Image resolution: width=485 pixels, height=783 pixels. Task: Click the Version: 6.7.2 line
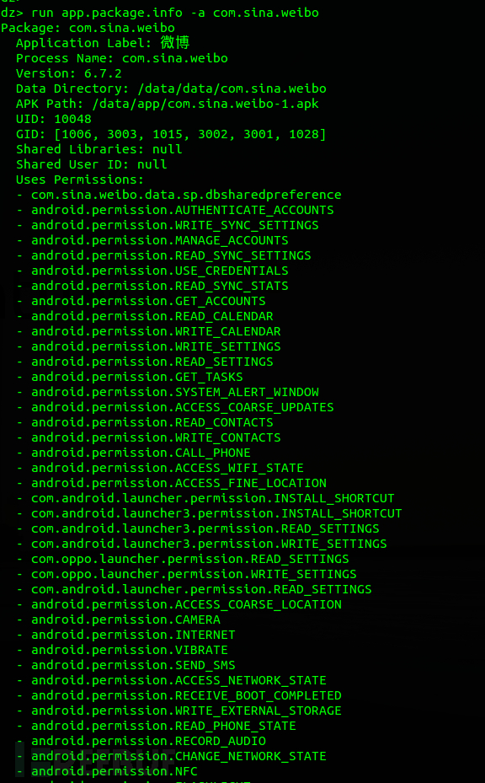pos(69,73)
